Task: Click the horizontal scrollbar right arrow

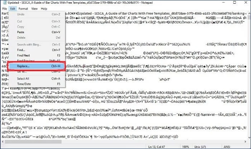Action: click(245, 141)
